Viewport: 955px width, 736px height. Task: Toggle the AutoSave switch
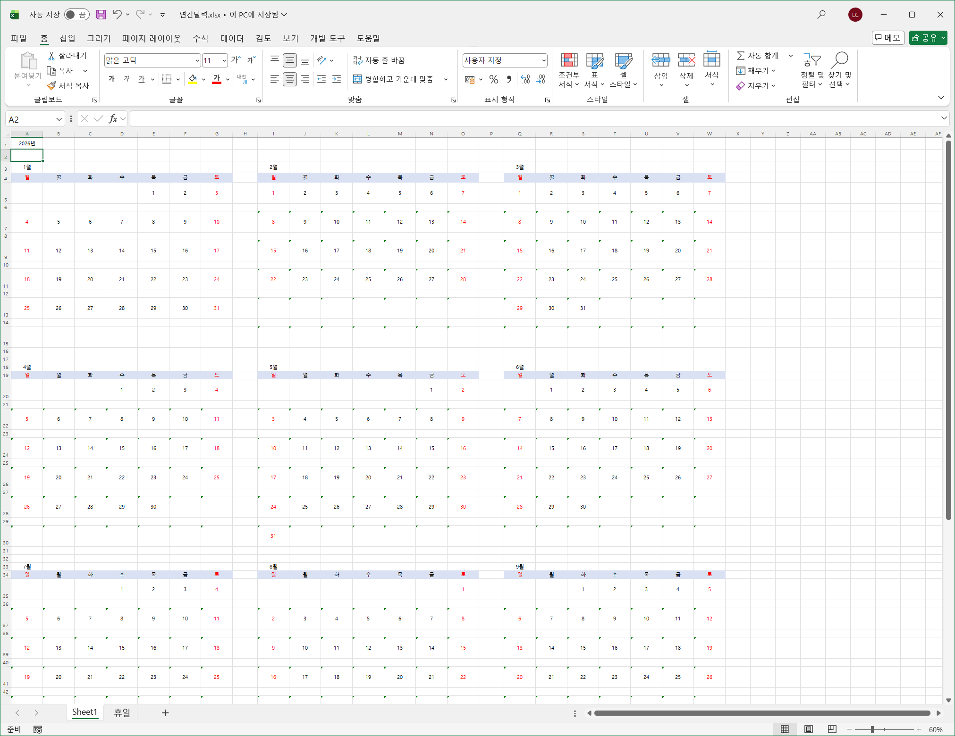pyautogui.click(x=76, y=15)
